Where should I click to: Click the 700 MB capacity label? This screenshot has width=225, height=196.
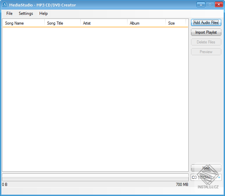[182, 185]
